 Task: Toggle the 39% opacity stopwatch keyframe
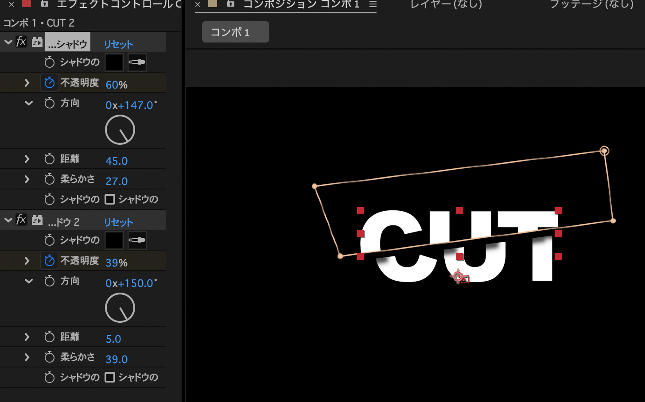coord(50,261)
